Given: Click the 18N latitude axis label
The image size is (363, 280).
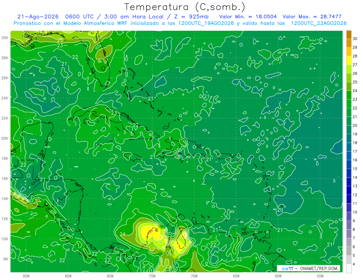Looking at the screenshot, I should 5,158.
